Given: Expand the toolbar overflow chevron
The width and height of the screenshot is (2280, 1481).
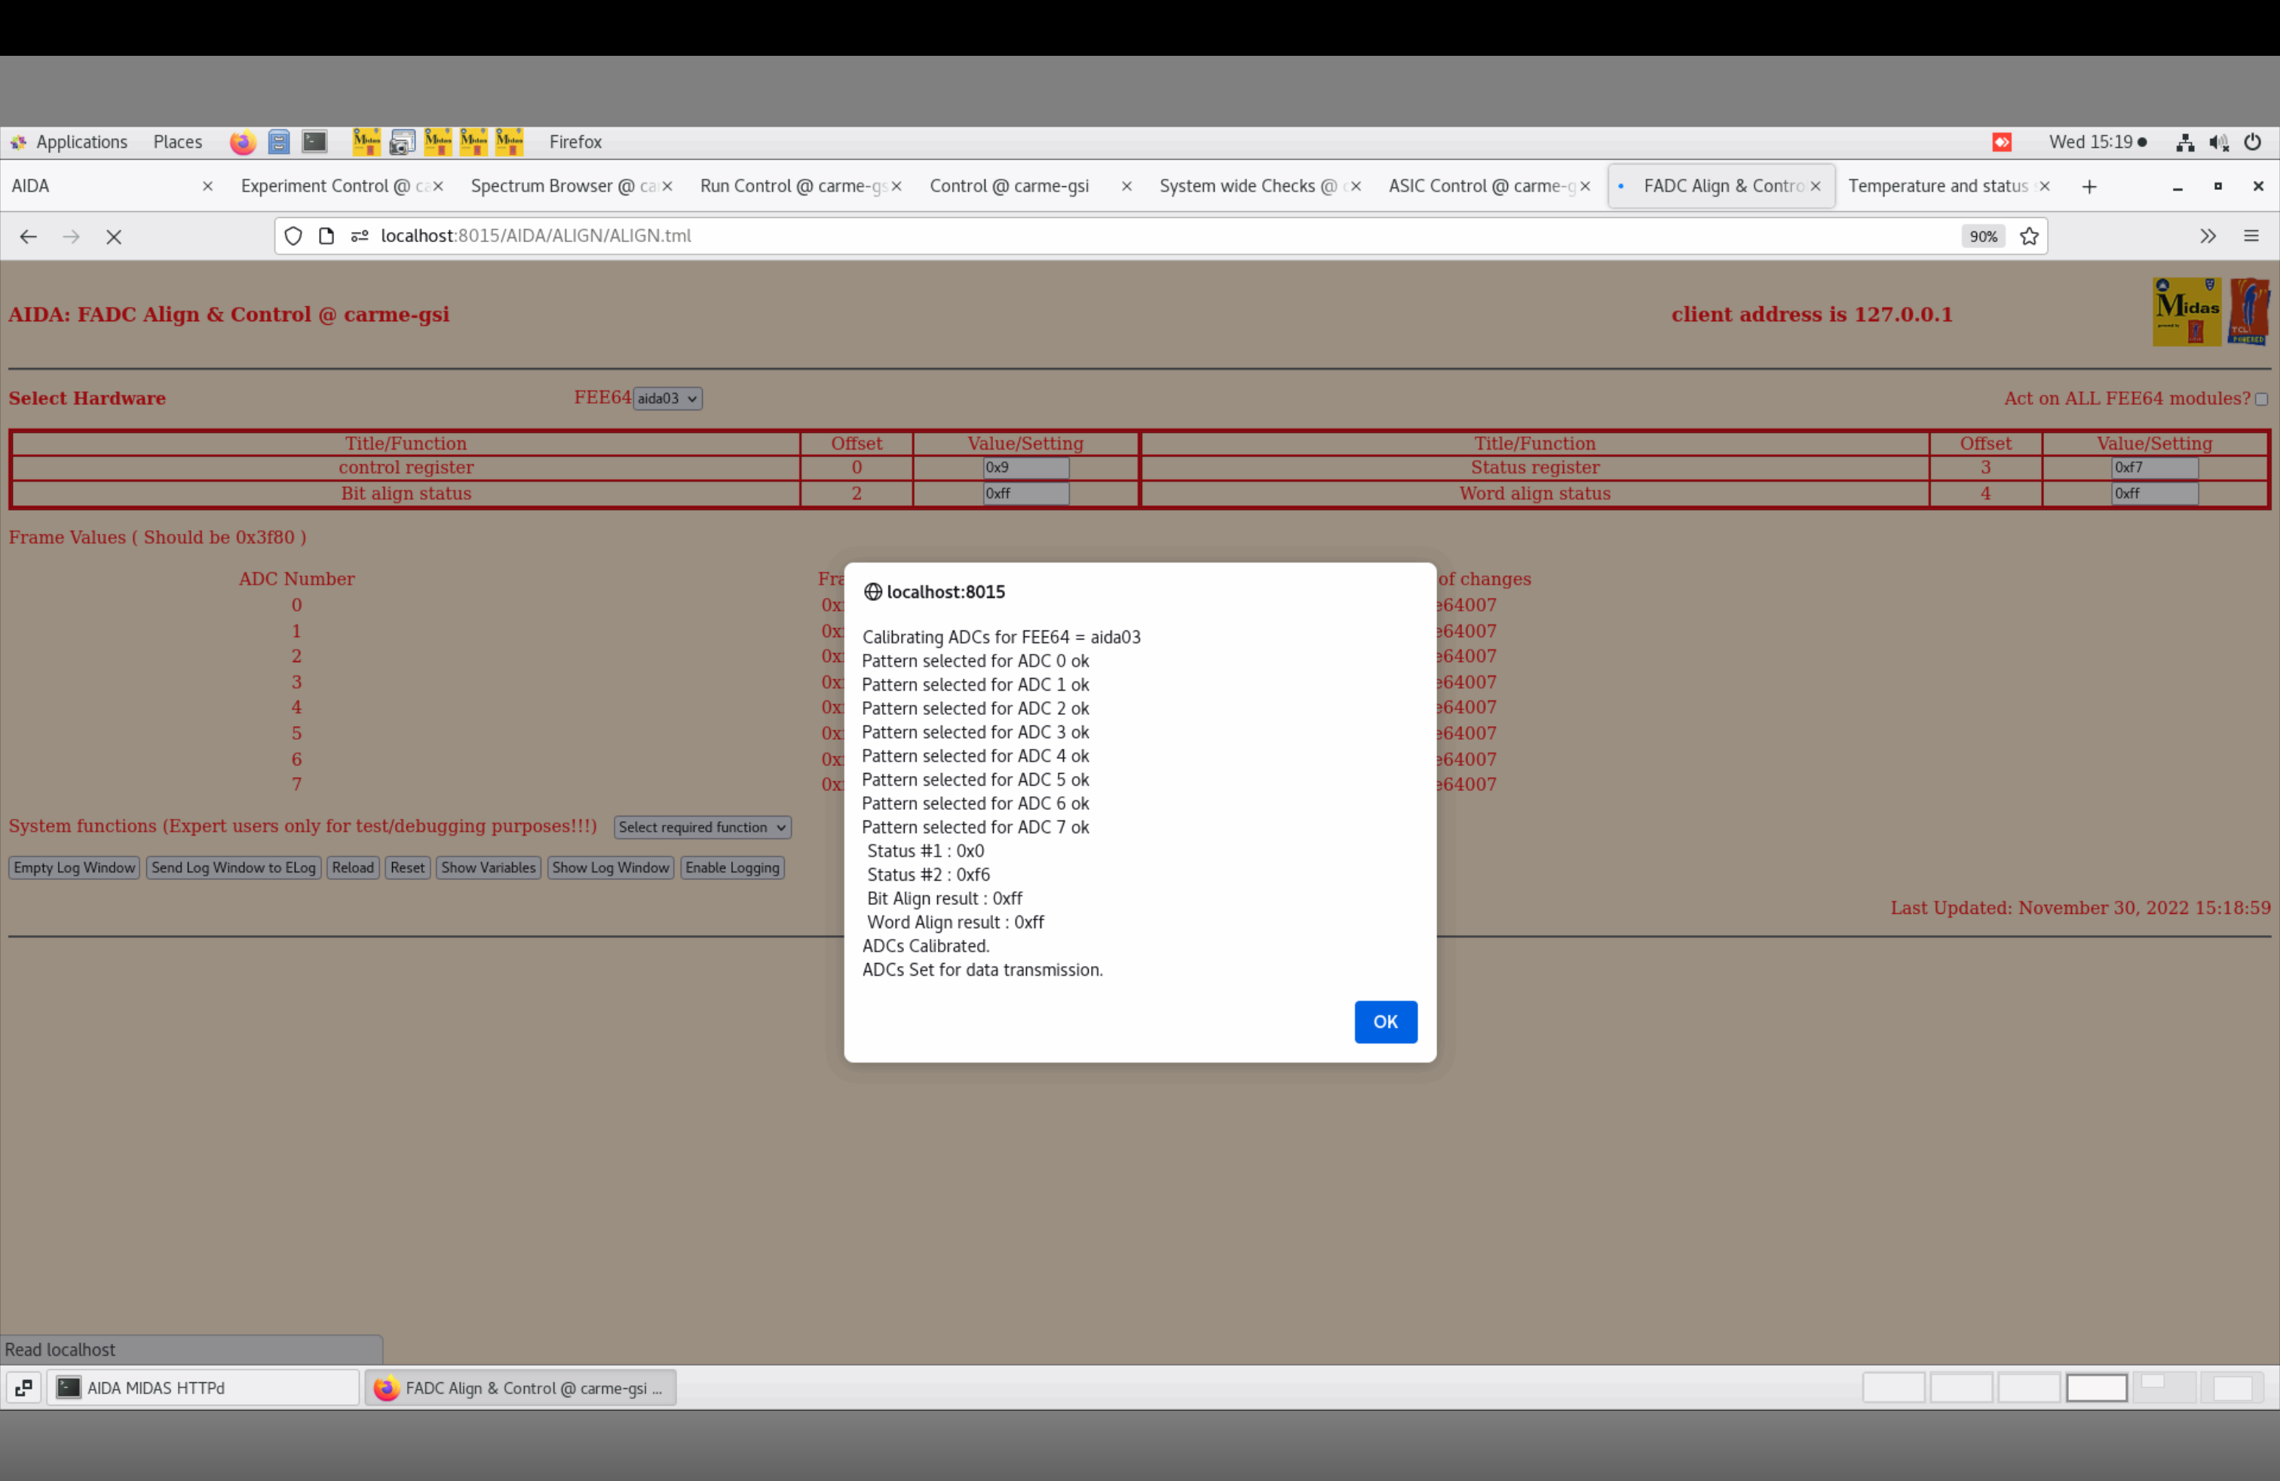Looking at the screenshot, I should 2207,236.
